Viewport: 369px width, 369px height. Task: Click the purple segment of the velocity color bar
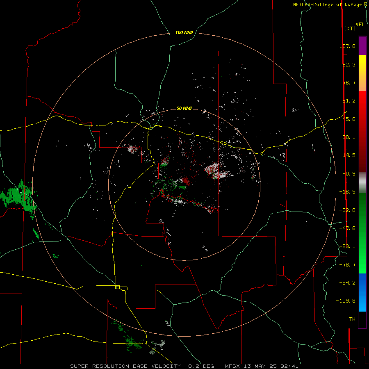362,46
